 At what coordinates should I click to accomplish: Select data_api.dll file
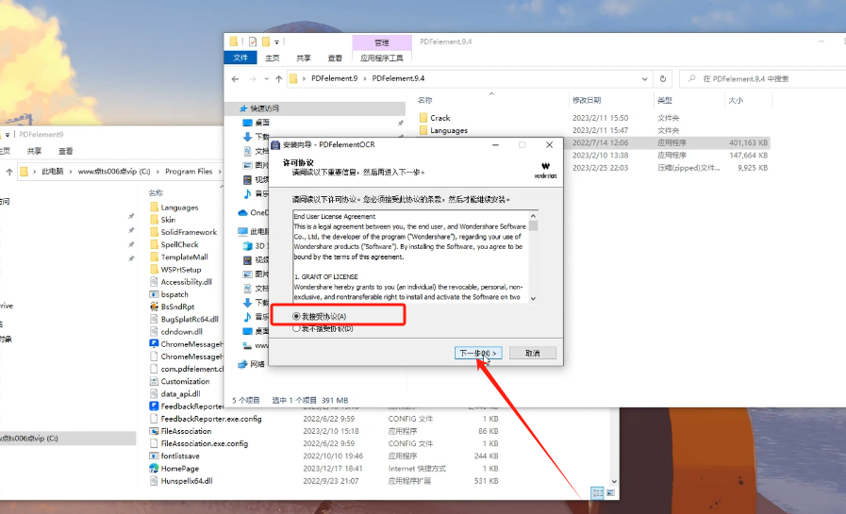180,393
